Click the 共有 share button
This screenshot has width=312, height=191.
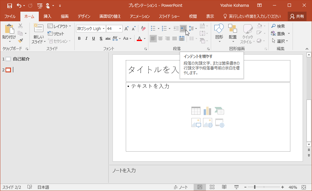click(297, 16)
